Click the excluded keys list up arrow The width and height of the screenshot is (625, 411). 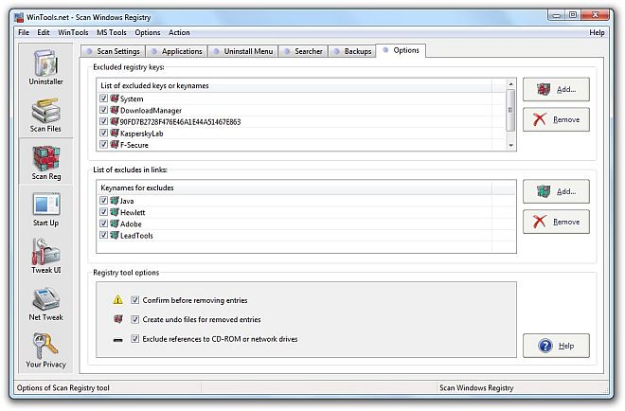[510, 84]
